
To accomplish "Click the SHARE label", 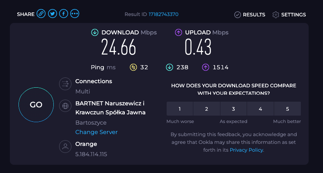I will pyautogui.click(x=25, y=14).
